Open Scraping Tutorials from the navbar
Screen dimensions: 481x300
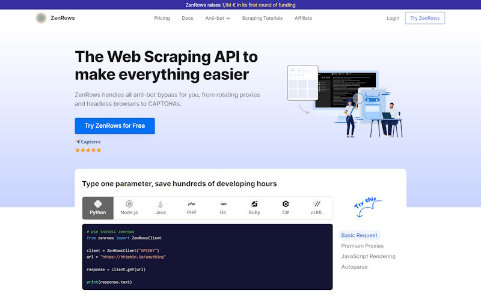coord(262,18)
